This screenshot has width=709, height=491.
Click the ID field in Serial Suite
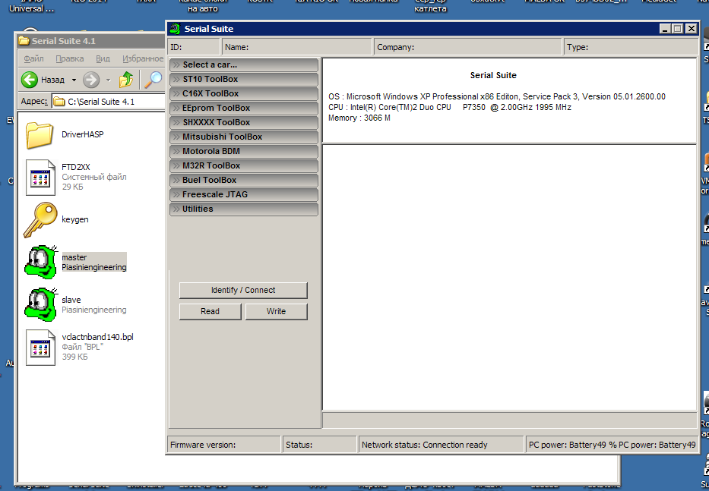(x=194, y=47)
